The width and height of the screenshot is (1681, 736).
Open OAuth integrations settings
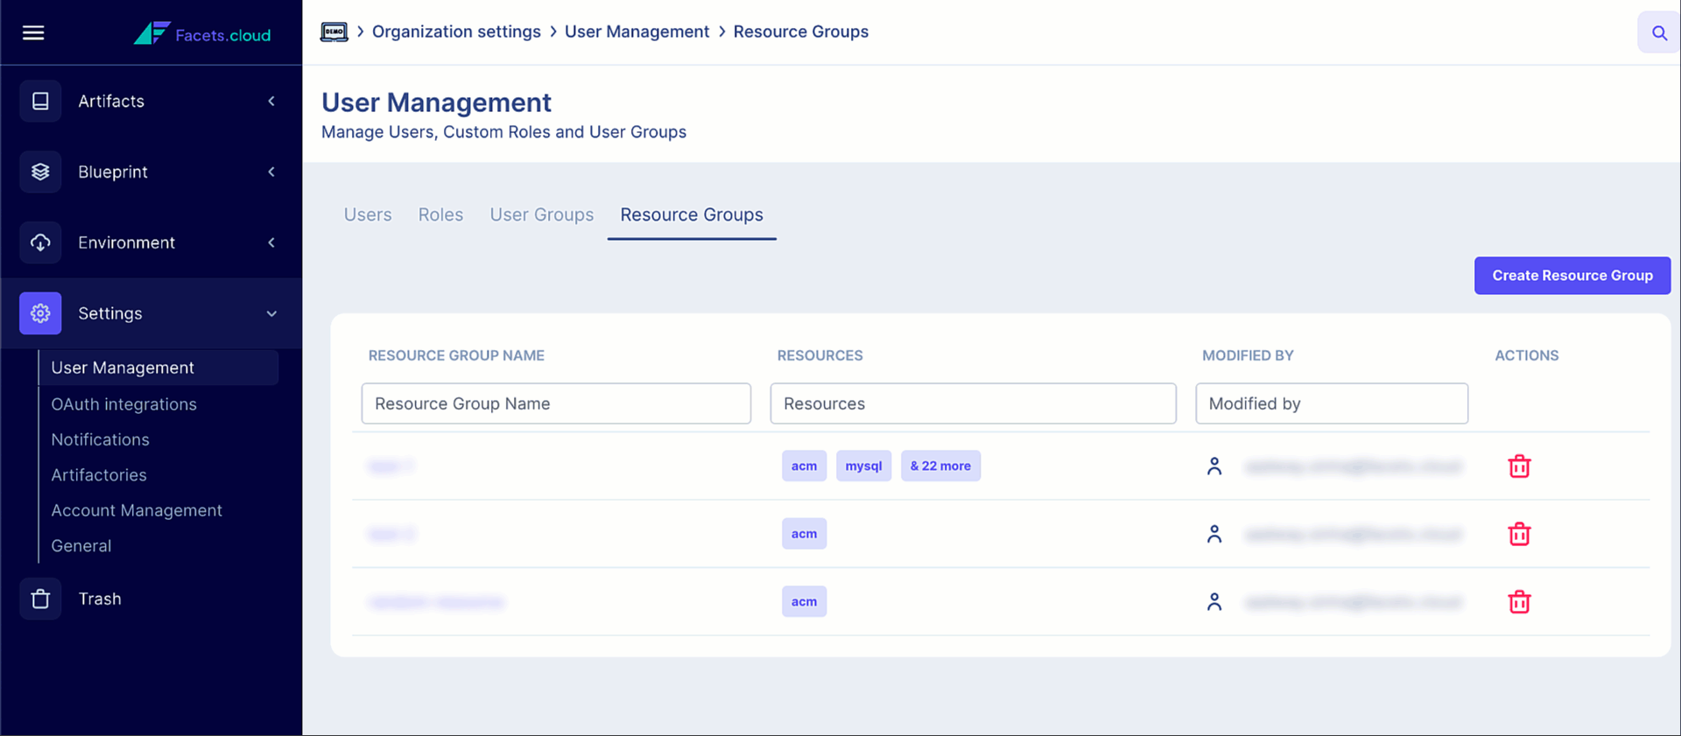(x=123, y=404)
